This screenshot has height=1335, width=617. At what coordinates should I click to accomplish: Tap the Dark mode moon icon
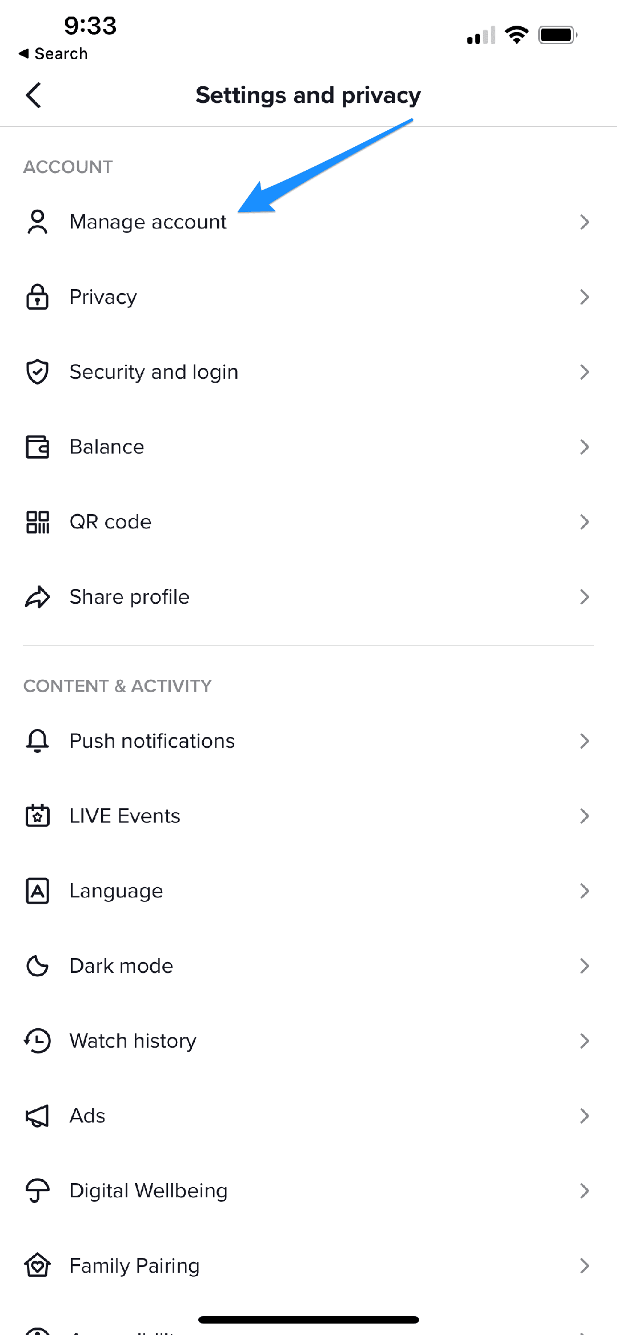point(38,966)
